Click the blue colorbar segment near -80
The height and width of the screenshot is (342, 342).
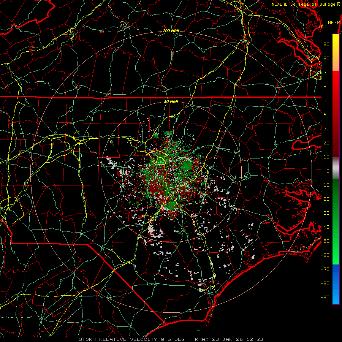click(x=336, y=283)
